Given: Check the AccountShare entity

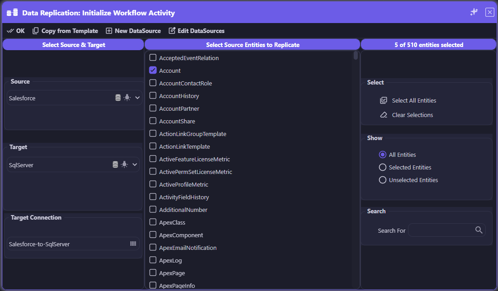Looking at the screenshot, I should (153, 121).
